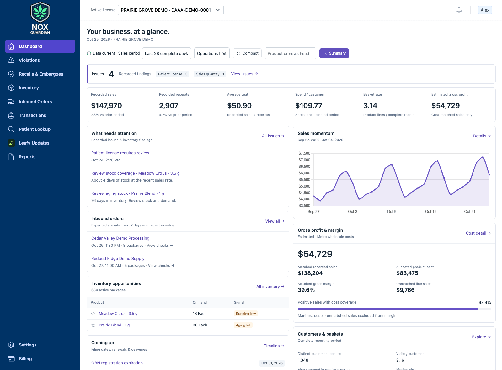The width and height of the screenshot is (502, 370).
Task: Open Reports from sidebar
Action: click(40, 157)
